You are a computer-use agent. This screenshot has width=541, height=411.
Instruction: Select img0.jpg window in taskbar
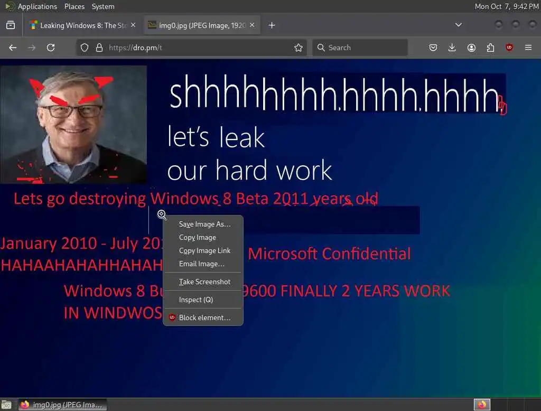coord(62,405)
